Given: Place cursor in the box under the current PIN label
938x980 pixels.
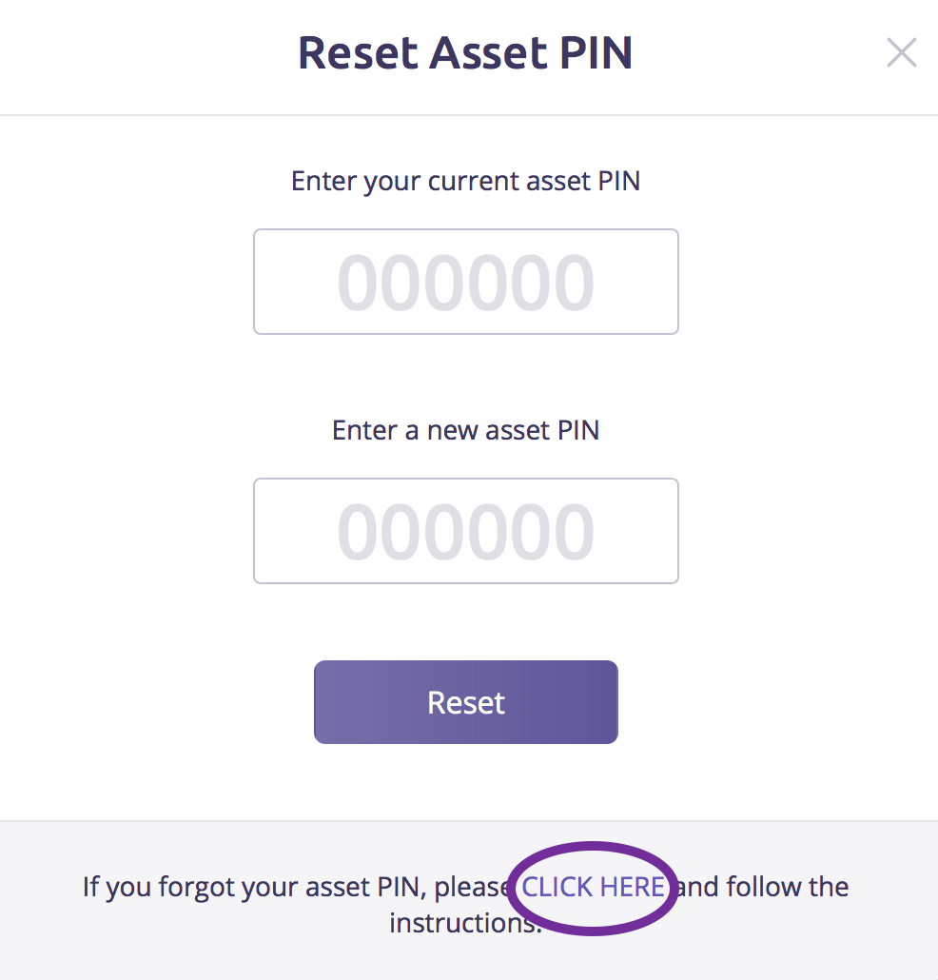Looking at the screenshot, I should click(466, 282).
